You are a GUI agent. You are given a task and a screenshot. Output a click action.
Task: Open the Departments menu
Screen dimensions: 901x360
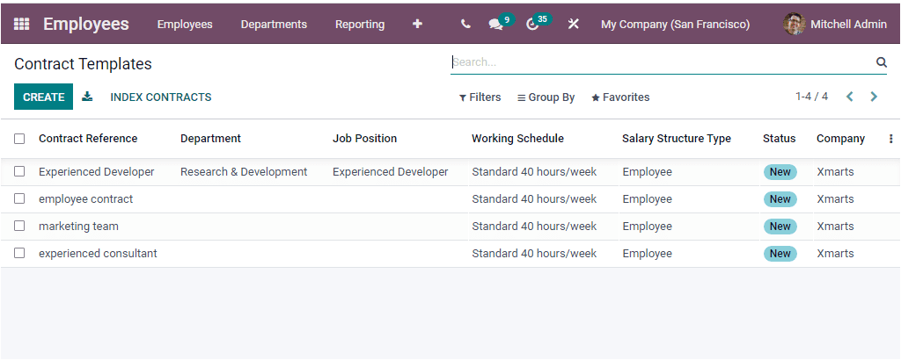pos(274,25)
